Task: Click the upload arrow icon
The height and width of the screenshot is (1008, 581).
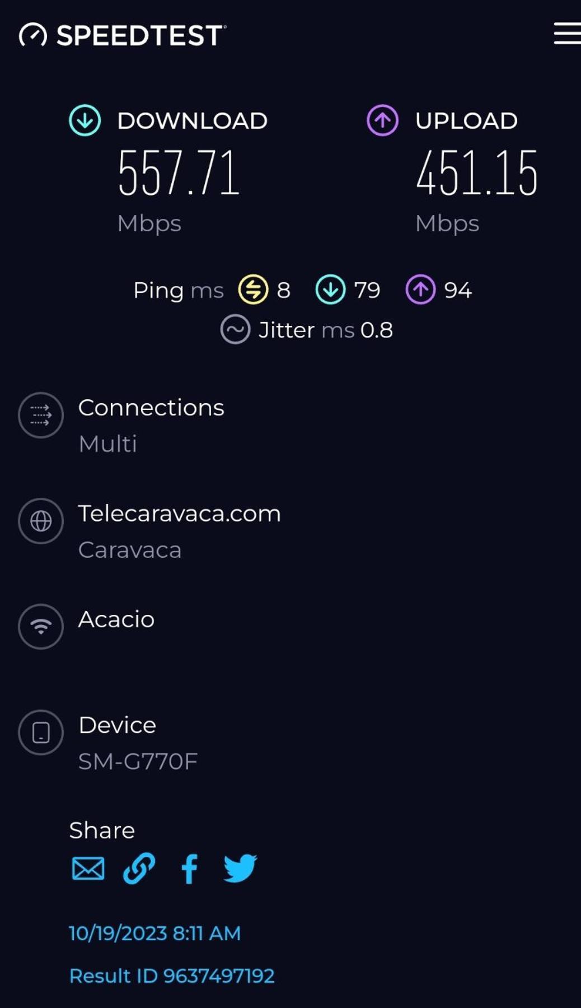Action: click(x=382, y=120)
